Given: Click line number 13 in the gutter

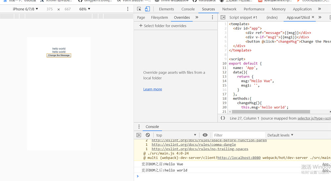Looking at the screenshot, I should click(x=224, y=76).
